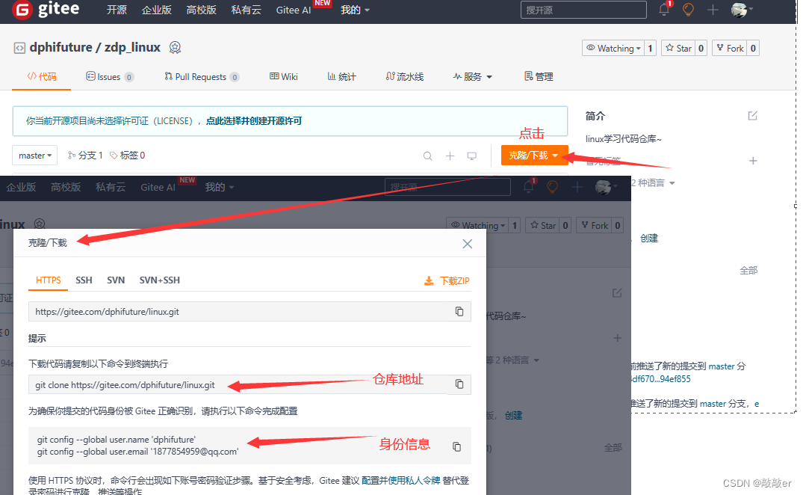Screen dimensions: 803x495
Task: Switch to 流水线 tab
Action: coord(405,77)
